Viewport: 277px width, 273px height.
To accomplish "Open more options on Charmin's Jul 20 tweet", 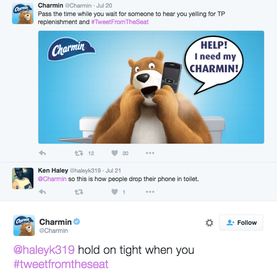I will click(x=150, y=153).
